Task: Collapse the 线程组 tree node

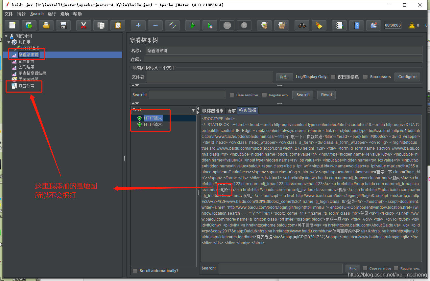Action: coord(9,42)
